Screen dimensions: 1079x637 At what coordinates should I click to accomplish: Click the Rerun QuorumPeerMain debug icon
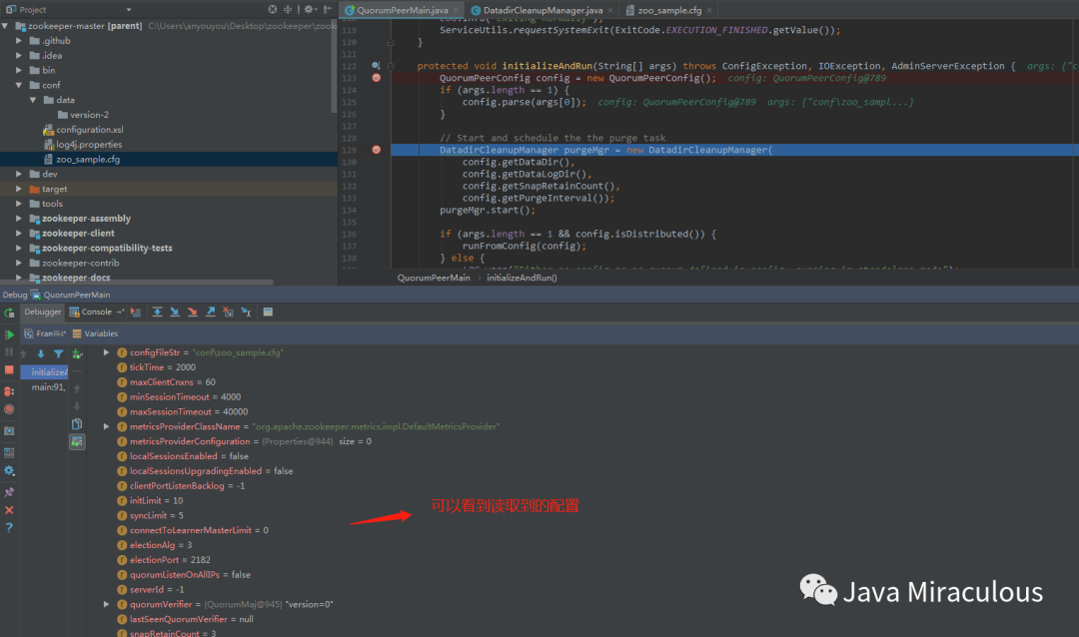pos(9,313)
